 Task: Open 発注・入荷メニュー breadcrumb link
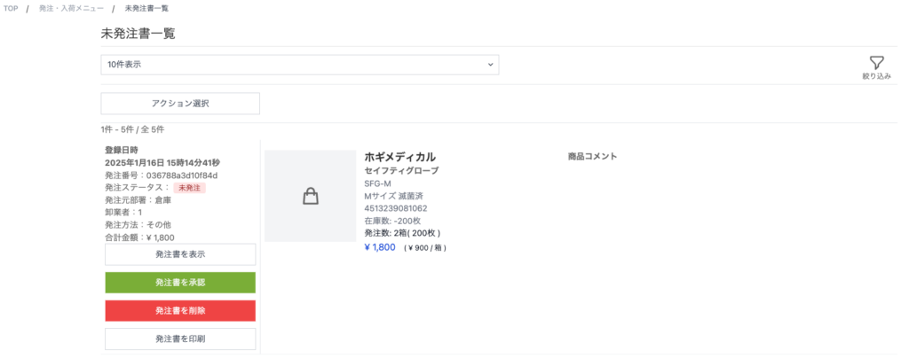(x=71, y=9)
